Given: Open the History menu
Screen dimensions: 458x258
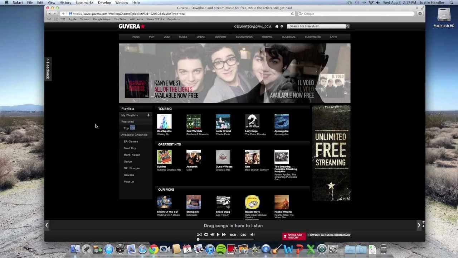Looking at the screenshot, I should coord(65,3).
